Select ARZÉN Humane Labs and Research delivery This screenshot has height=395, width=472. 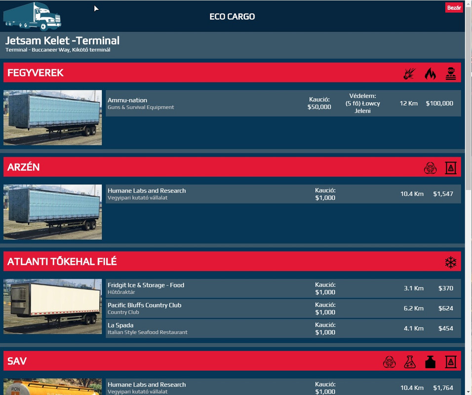(283, 194)
